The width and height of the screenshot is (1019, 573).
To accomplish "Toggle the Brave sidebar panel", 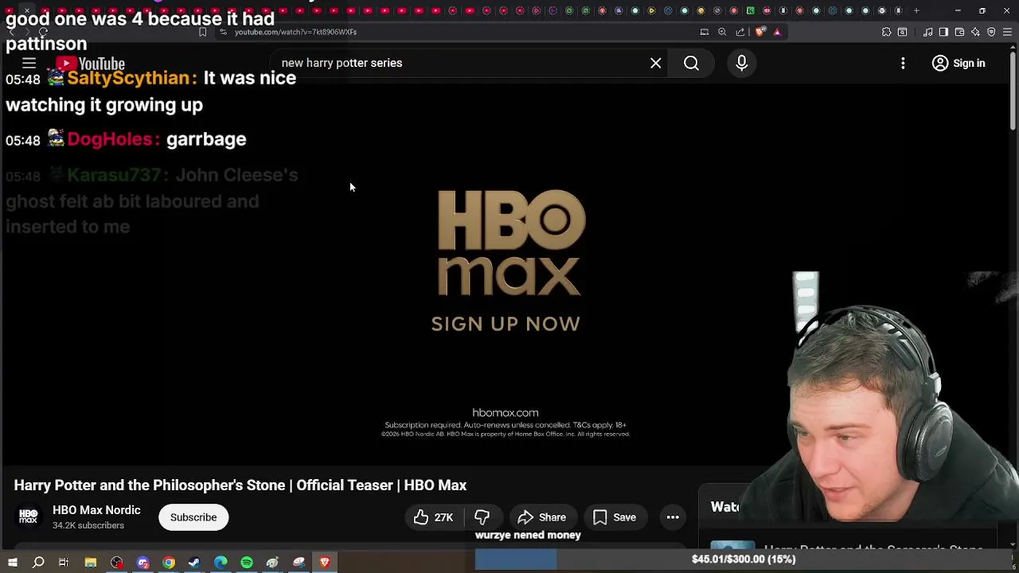I will (x=943, y=32).
